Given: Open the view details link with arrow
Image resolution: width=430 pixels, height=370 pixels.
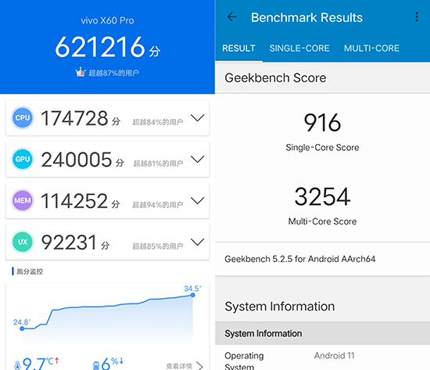Looking at the screenshot, I should click(x=185, y=366).
